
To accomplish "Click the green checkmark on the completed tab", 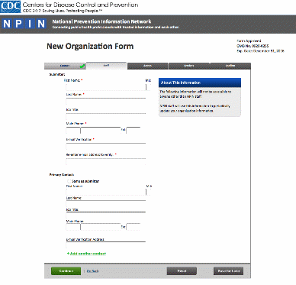I will [82, 66].
